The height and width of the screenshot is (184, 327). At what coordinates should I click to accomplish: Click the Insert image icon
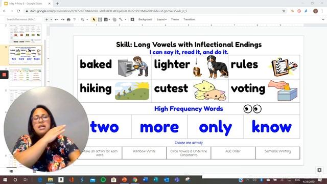click(x=106, y=19)
